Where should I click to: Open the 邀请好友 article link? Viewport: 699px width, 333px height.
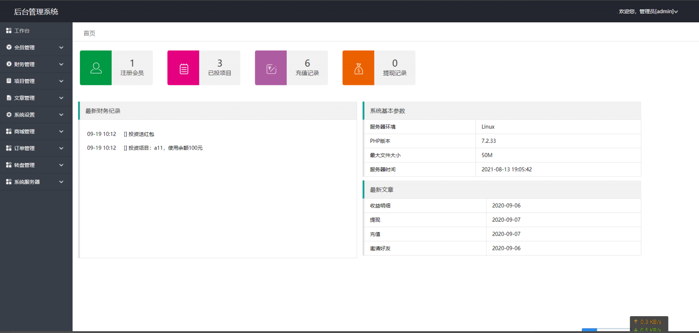tap(380, 249)
